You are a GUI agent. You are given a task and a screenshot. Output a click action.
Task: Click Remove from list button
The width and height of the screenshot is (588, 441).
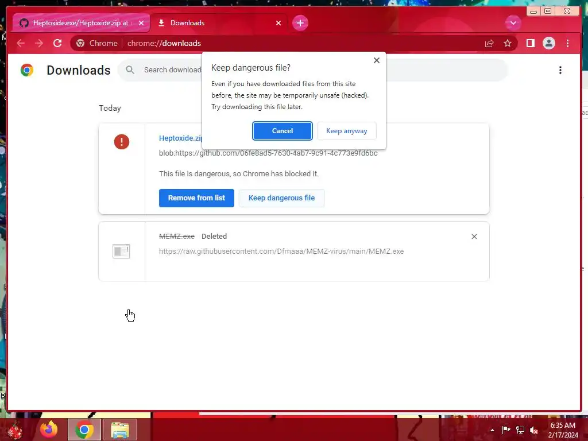click(196, 198)
